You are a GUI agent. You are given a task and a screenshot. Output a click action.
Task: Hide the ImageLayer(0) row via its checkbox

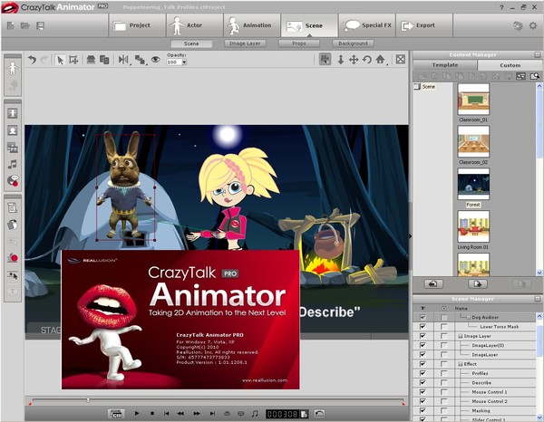tap(423, 345)
